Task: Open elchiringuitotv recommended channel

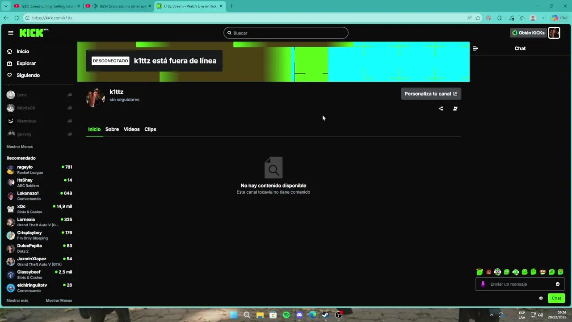Action: coord(39,288)
